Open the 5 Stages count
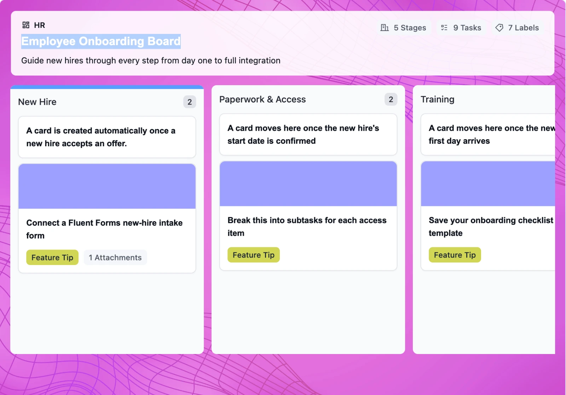 [x=403, y=28]
